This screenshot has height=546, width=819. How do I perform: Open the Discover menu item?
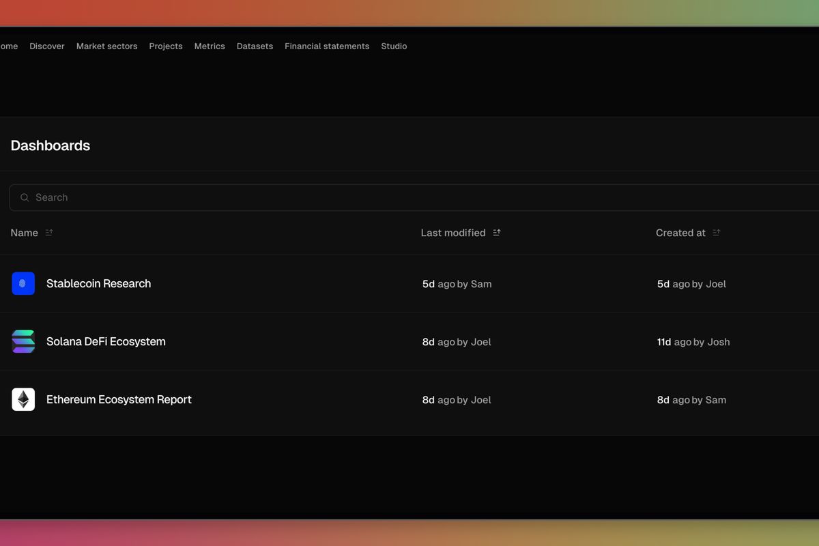pos(47,46)
